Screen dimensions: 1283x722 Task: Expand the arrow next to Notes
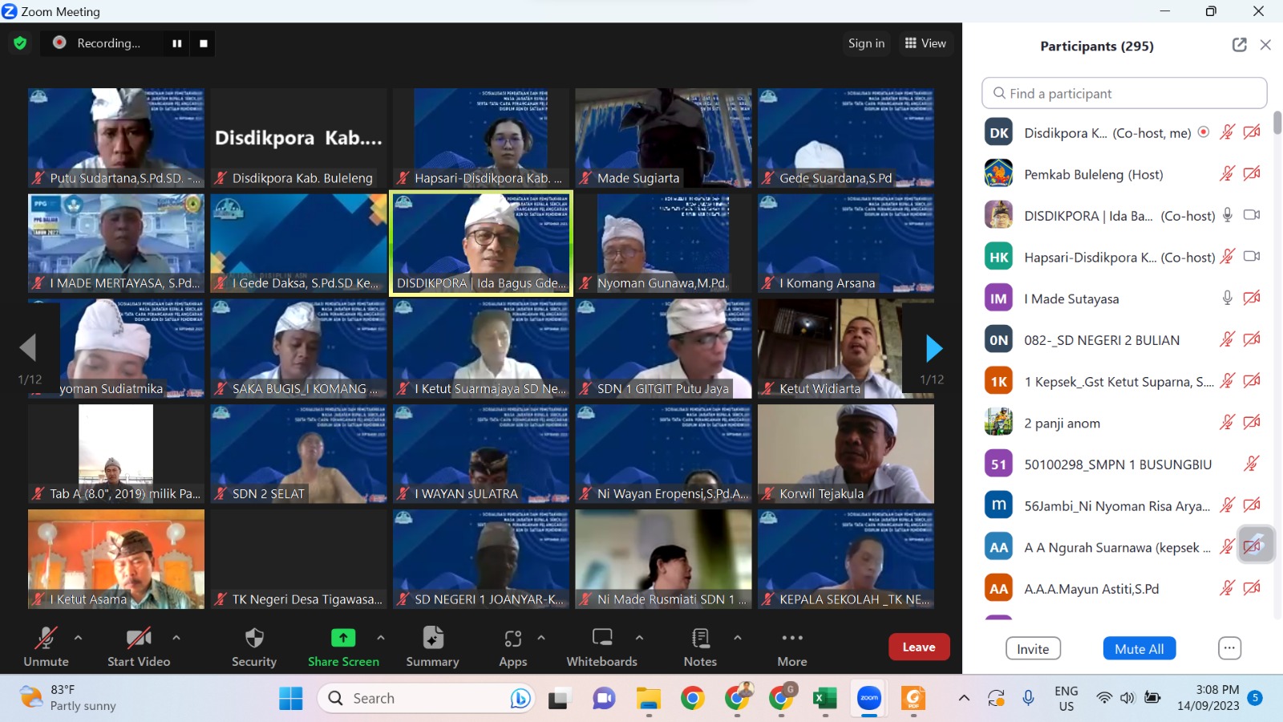737,638
